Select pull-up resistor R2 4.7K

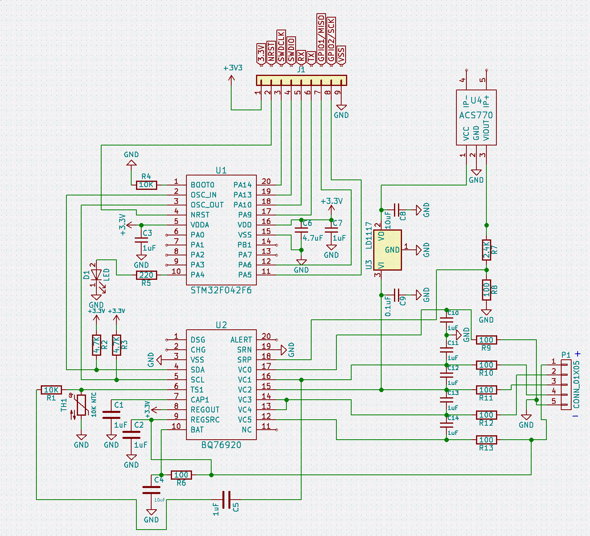coord(96,345)
